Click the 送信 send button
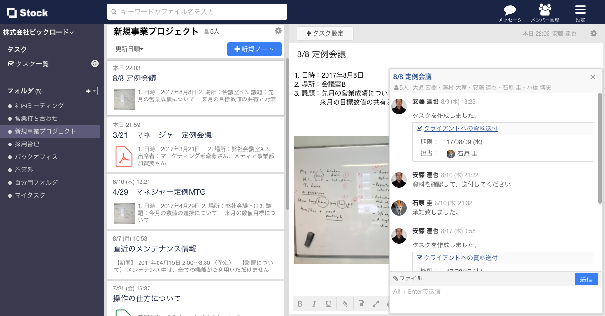The height and width of the screenshot is (316, 605). [x=586, y=279]
